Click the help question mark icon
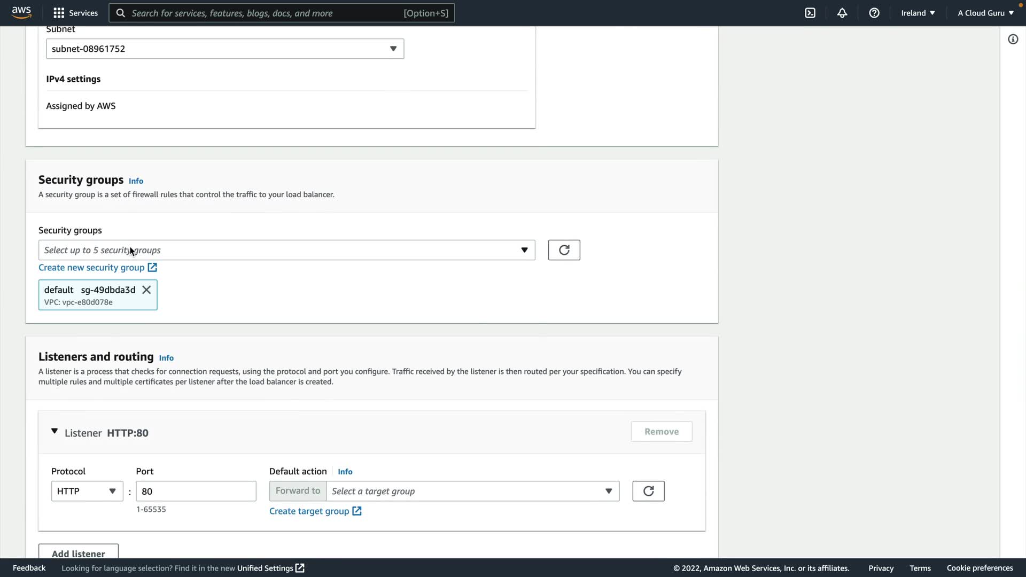1026x577 pixels. pos(874,13)
